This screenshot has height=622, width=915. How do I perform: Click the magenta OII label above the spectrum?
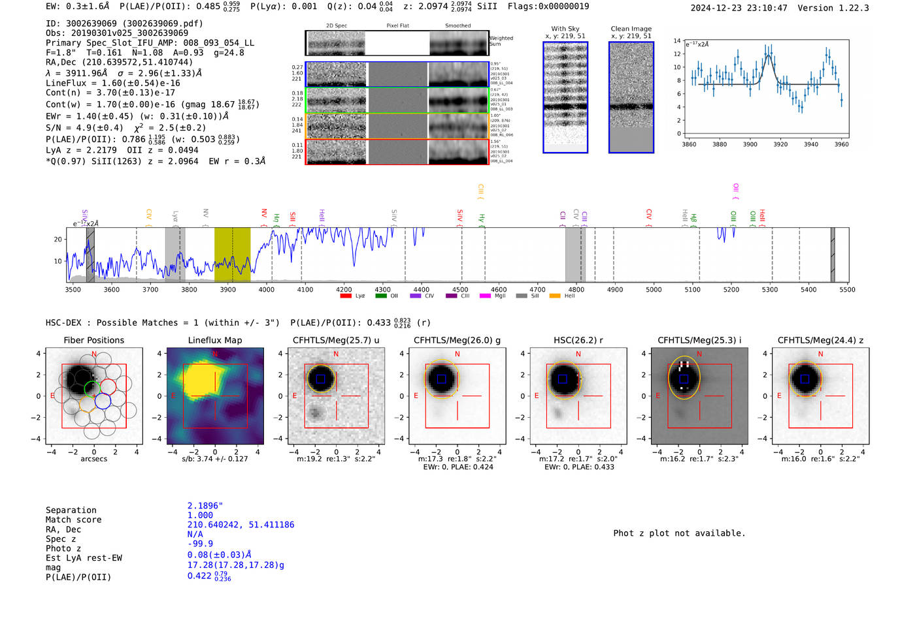point(736,191)
